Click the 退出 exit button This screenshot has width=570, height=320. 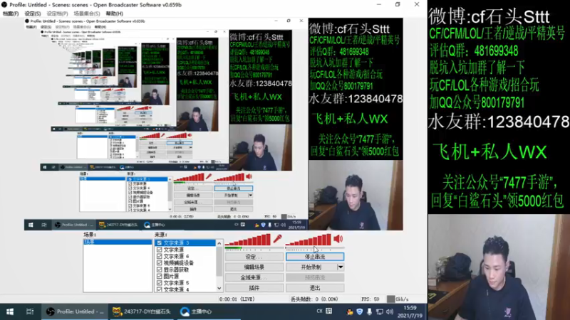(x=315, y=288)
